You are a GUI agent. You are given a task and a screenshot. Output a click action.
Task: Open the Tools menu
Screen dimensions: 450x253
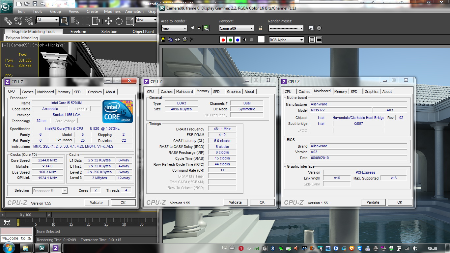(x=38, y=11)
